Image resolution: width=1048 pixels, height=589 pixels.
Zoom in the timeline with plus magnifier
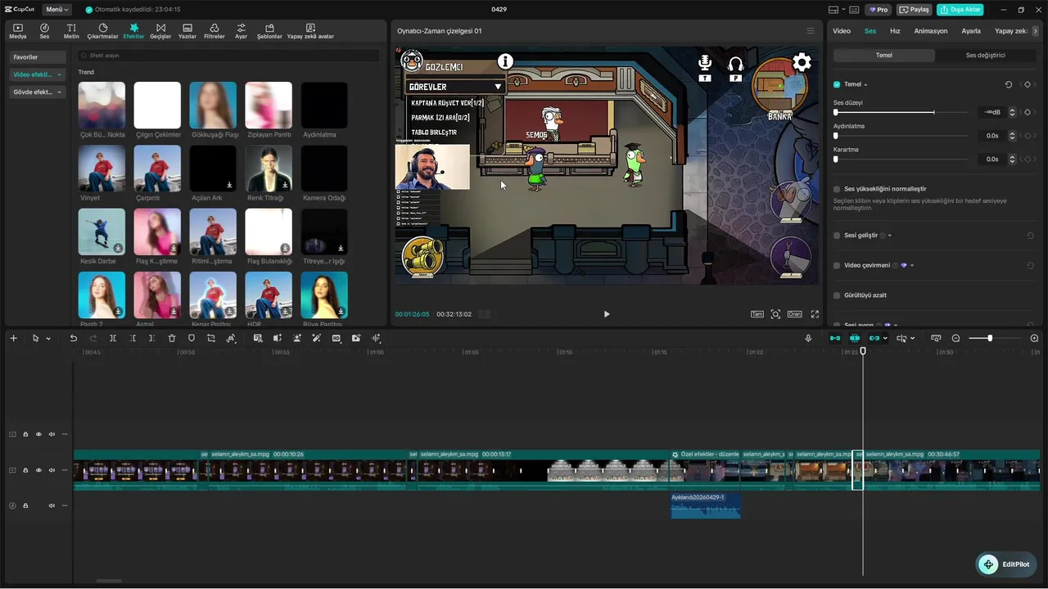[x=1034, y=338]
